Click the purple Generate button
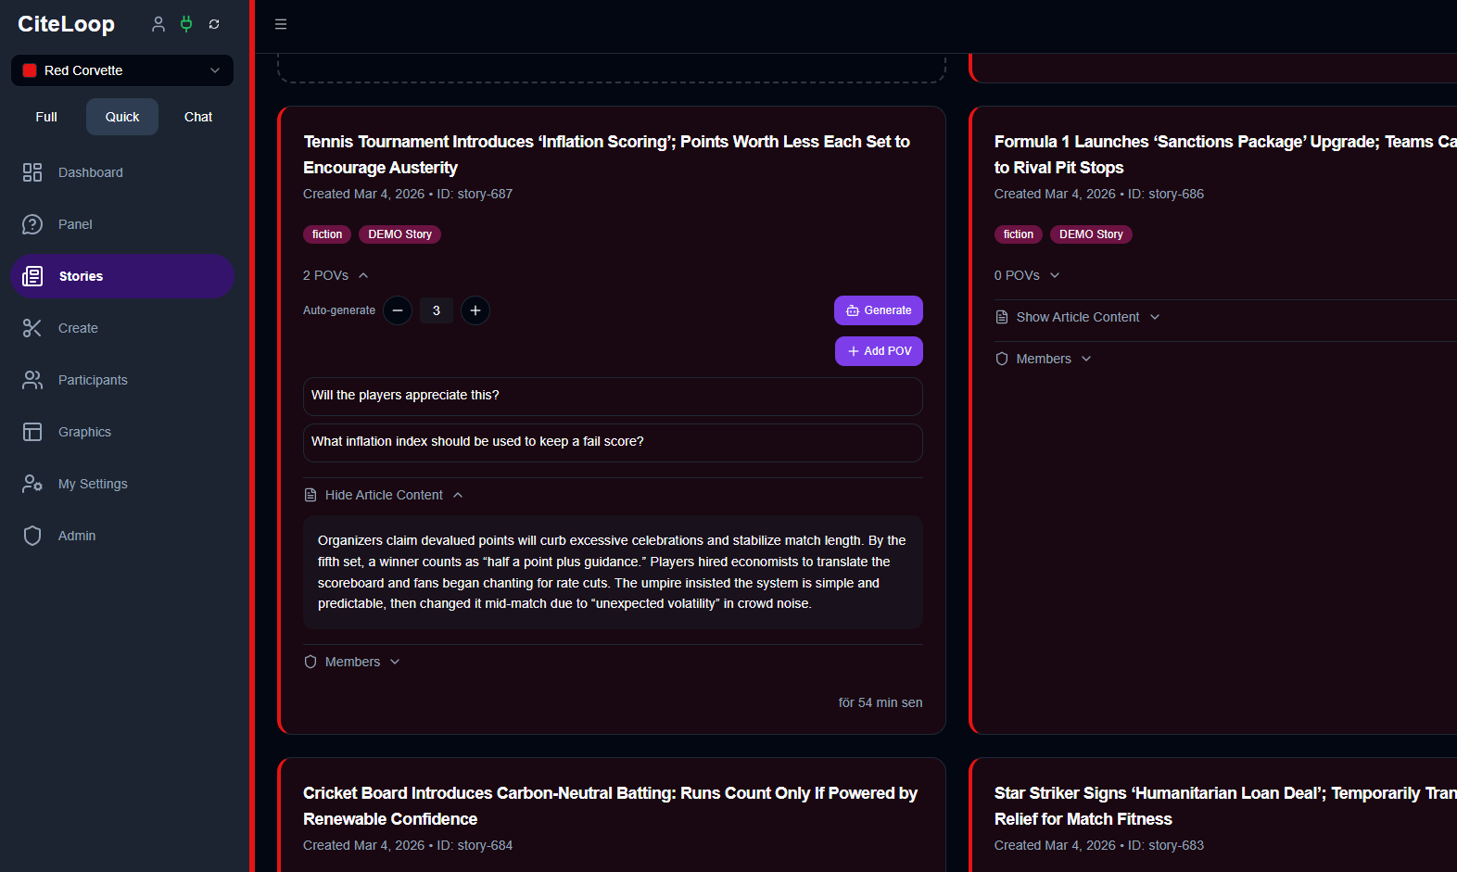 tap(879, 310)
